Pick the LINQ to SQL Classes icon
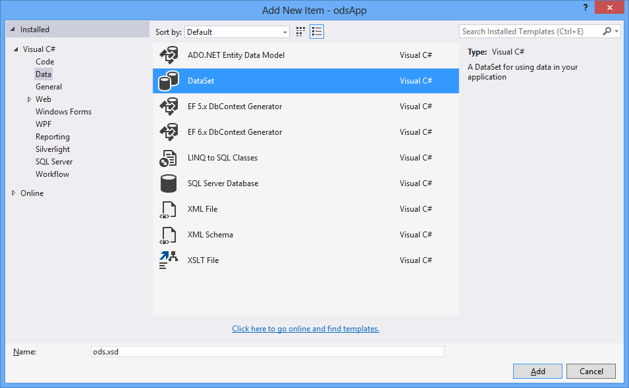The width and height of the screenshot is (629, 388). coord(169,158)
